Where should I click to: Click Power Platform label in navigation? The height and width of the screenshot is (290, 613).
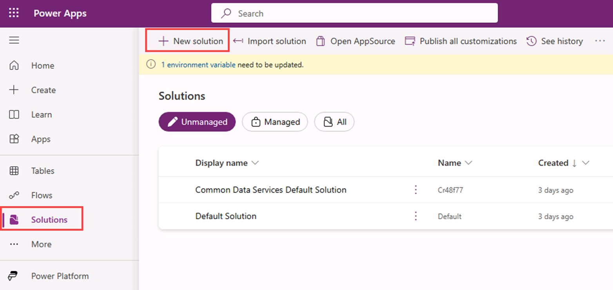[x=60, y=276]
